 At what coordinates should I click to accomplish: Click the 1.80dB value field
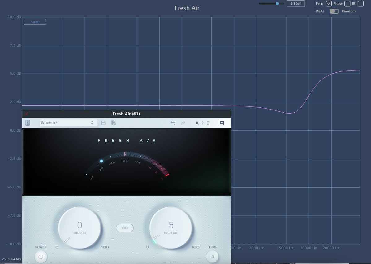tap(296, 3)
